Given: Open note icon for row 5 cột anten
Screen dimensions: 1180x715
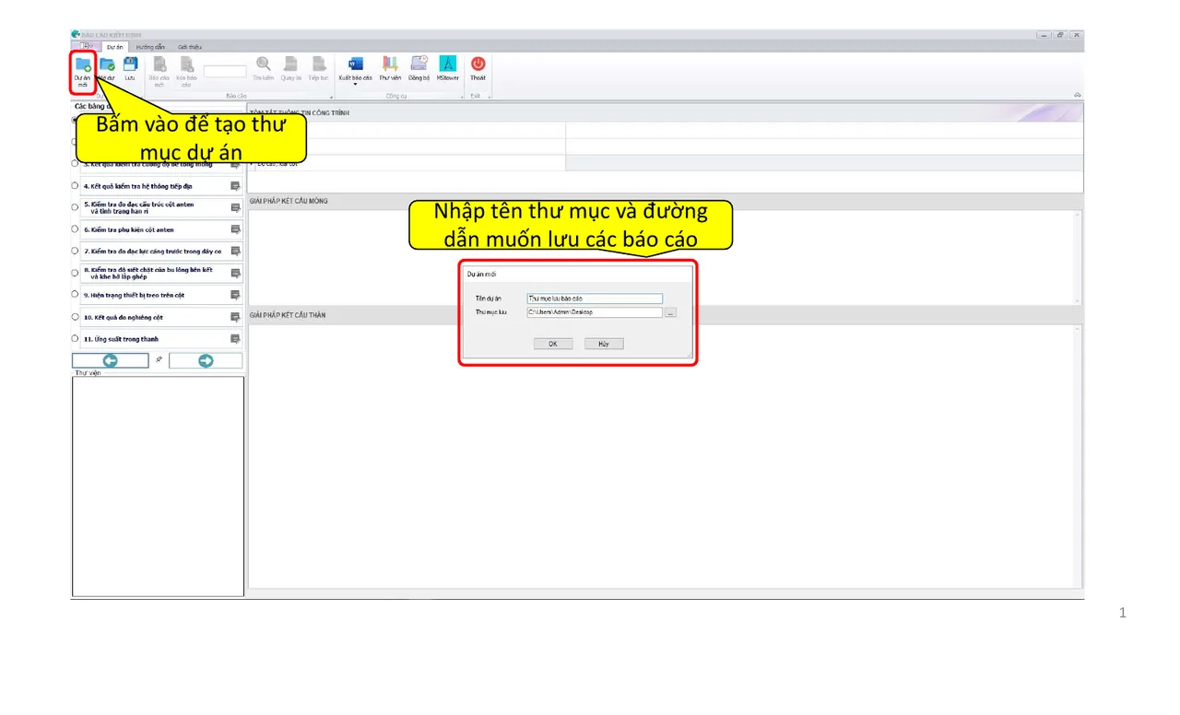Looking at the screenshot, I should click(235, 207).
